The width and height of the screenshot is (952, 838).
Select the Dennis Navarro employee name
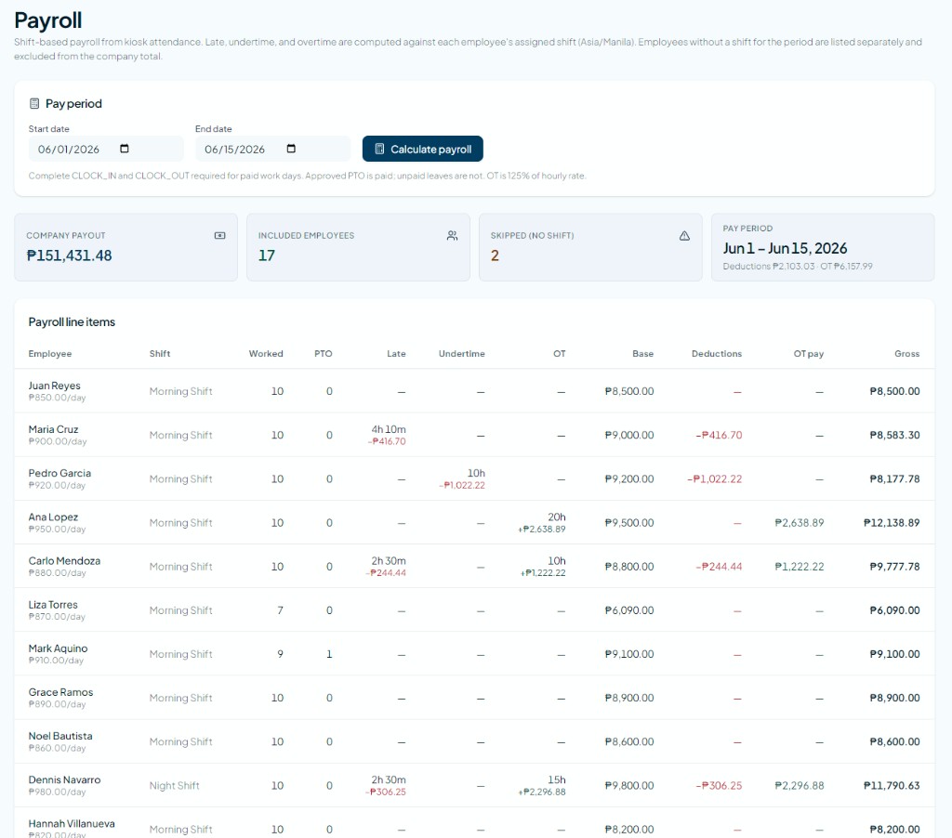(64, 779)
